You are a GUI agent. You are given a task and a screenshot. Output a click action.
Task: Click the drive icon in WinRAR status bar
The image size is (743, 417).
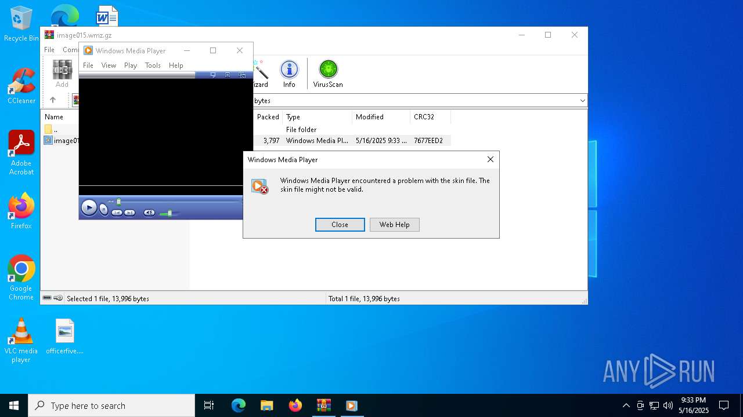[x=47, y=298]
